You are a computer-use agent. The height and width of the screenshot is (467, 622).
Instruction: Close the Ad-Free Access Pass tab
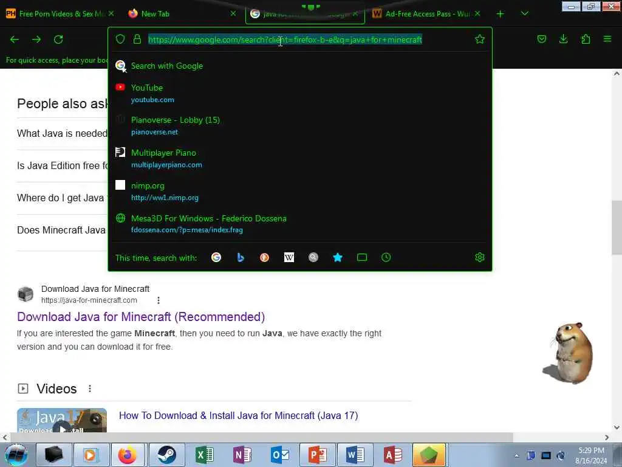tap(477, 13)
